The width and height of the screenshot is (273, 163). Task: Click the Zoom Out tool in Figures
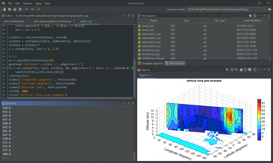tap(236, 70)
